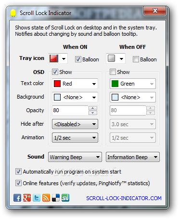Decrease When OFF opacity with down arrow
This screenshot has height=219, width=179.
[151, 113]
